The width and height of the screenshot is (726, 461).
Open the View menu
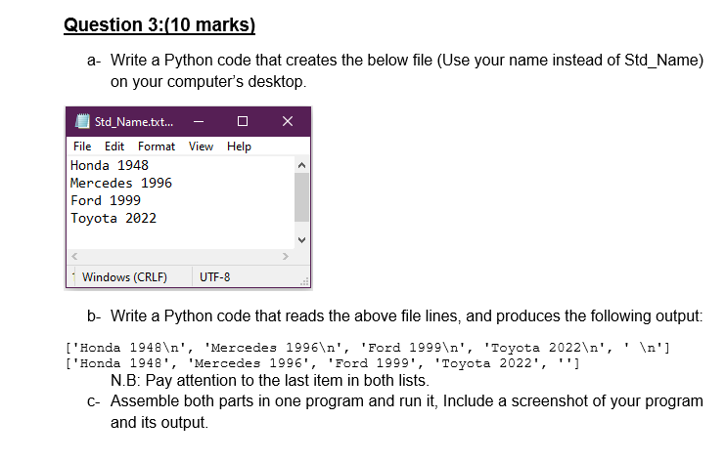coord(201,147)
